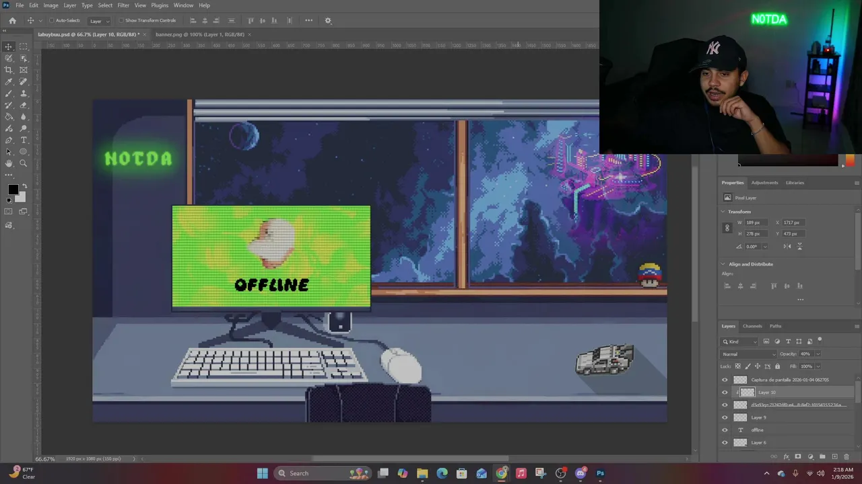
Task: Switch to the Channels tab
Action: [752, 326]
